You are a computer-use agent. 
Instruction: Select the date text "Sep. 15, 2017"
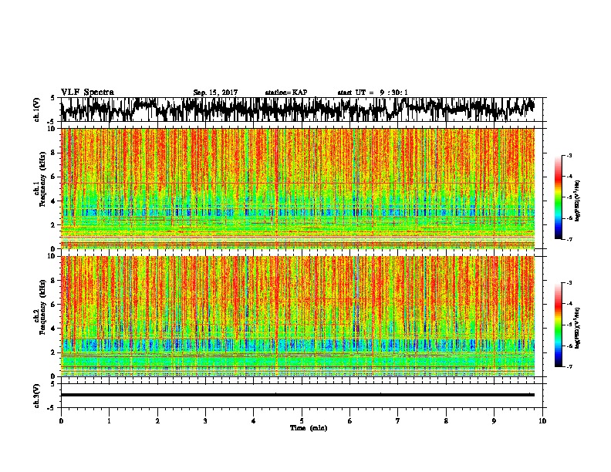pyautogui.click(x=215, y=93)
